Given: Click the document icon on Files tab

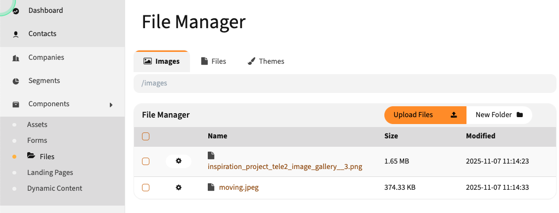Looking at the screenshot, I should [x=204, y=61].
